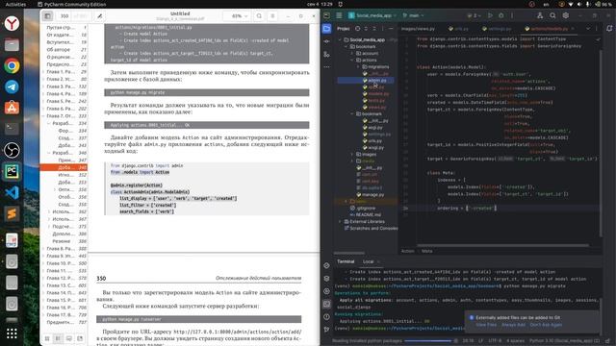Click 'Action' in editor breadcrumb
This screenshot has width=616, height=346.
tap(408, 251)
